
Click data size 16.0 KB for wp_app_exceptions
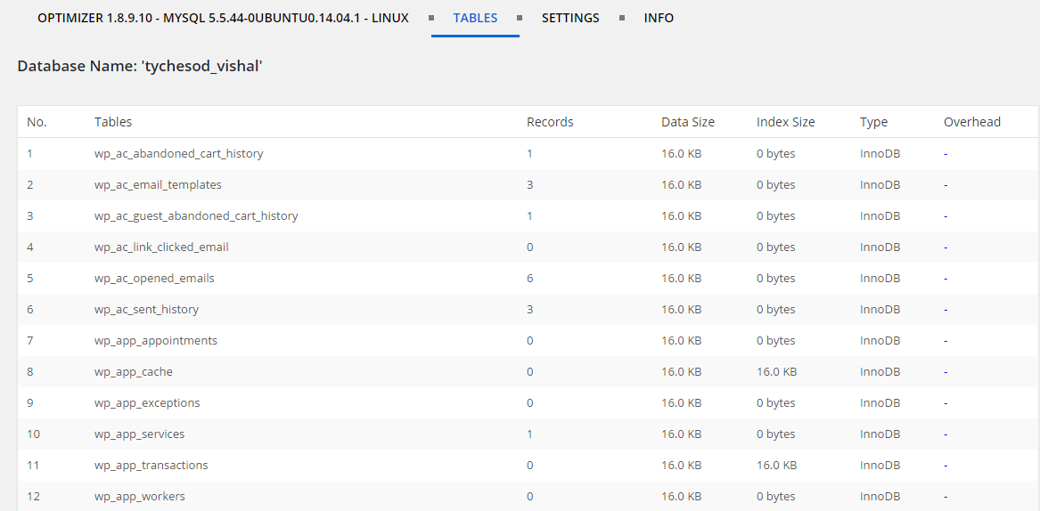(x=681, y=403)
